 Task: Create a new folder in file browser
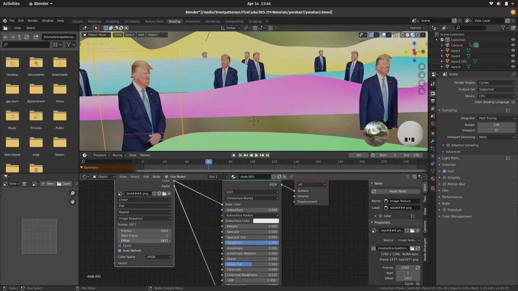(x=36, y=37)
